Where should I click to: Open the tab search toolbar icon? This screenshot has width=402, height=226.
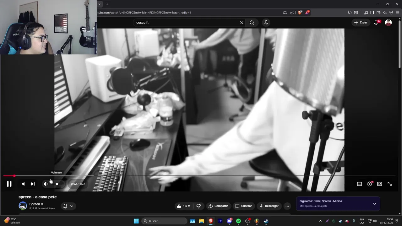point(356,13)
